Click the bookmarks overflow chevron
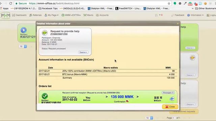The width and height of the screenshot is (216, 121). coord(193,8)
